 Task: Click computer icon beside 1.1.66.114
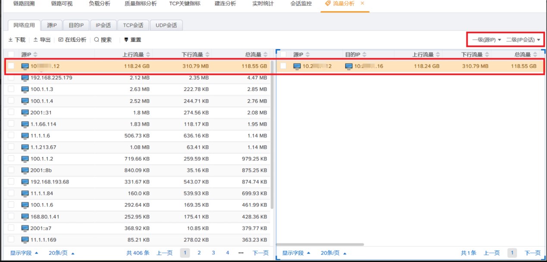25,124
